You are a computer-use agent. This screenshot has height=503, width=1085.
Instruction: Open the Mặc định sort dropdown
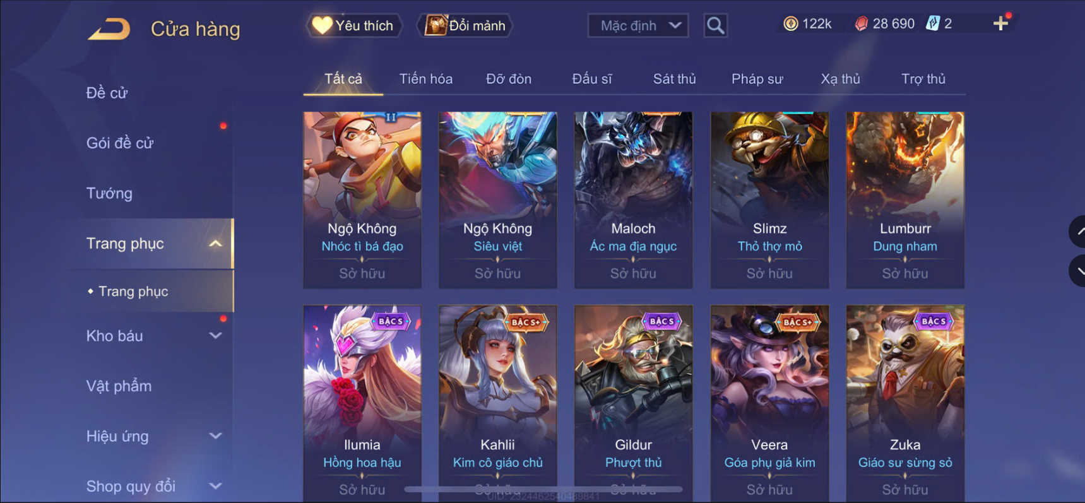coord(637,25)
